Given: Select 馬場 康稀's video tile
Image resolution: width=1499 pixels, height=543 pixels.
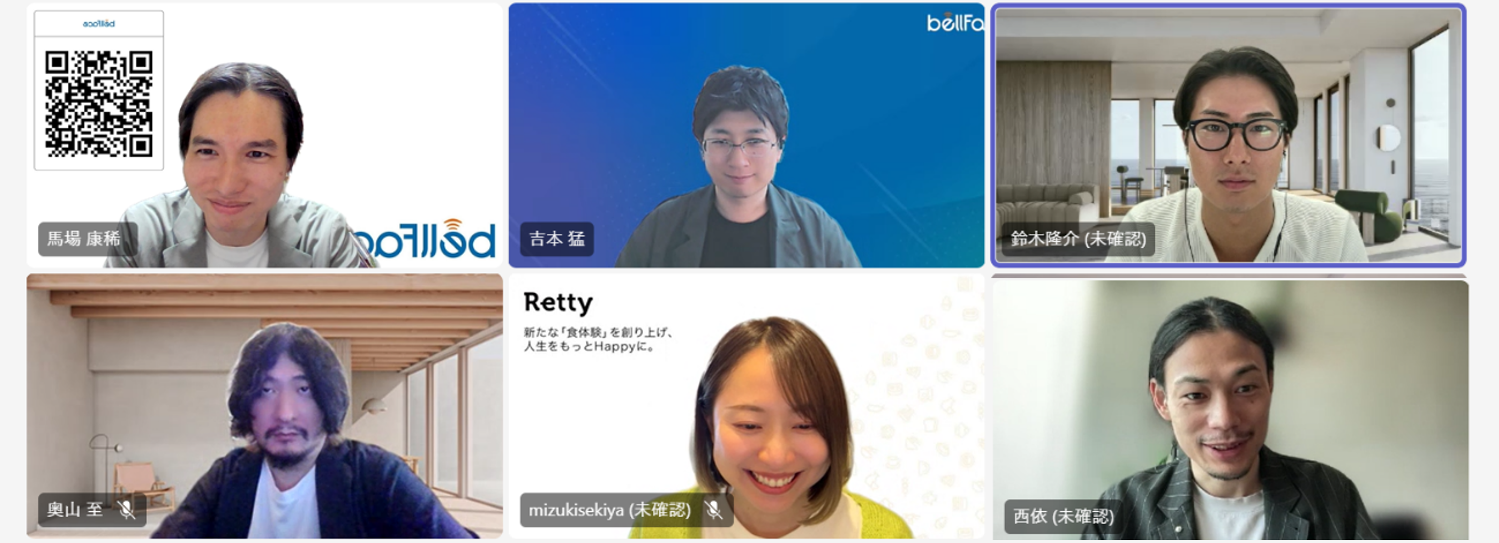Looking at the screenshot, I should point(265,135).
